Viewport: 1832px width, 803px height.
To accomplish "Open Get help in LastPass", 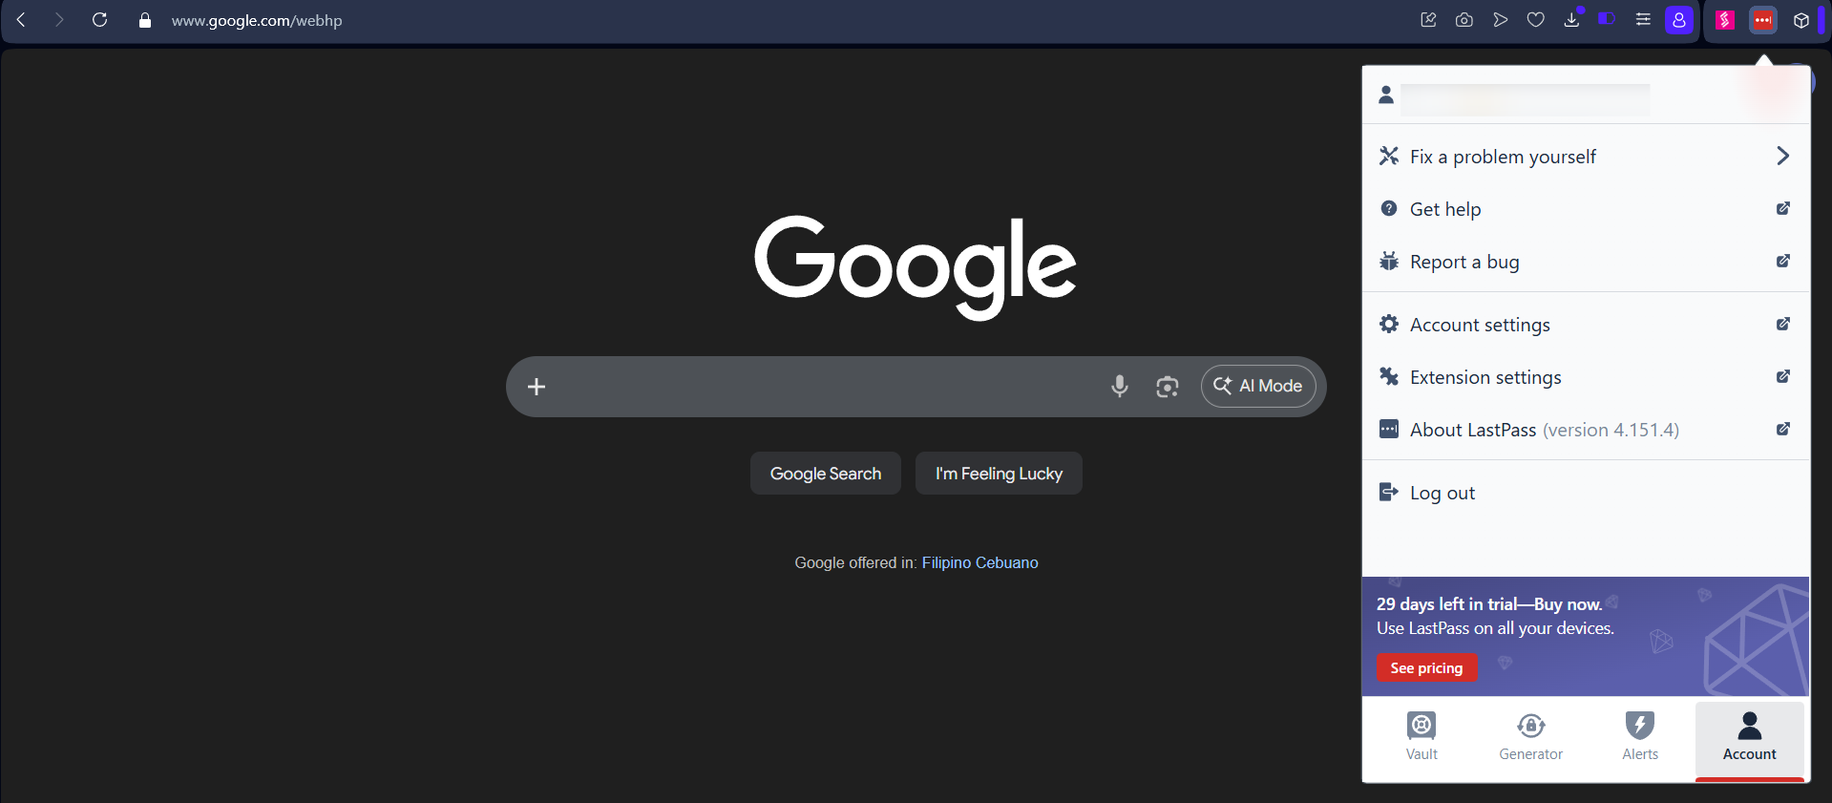I will [1586, 209].
